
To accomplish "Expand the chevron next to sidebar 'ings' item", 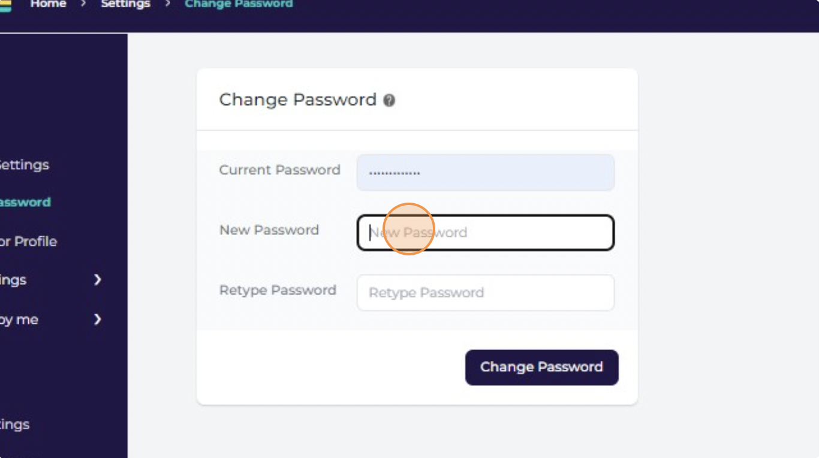I will click(x=98, y=279).
